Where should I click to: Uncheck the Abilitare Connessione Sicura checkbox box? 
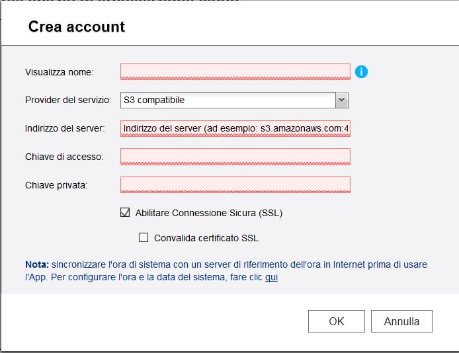(125, 213)
